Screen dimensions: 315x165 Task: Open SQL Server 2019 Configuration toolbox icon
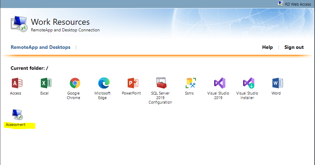click(162, 83)
